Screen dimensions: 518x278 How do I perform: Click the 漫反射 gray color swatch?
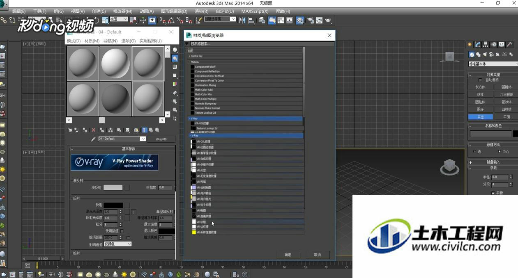pyautogui.click(x=113, y=187)
